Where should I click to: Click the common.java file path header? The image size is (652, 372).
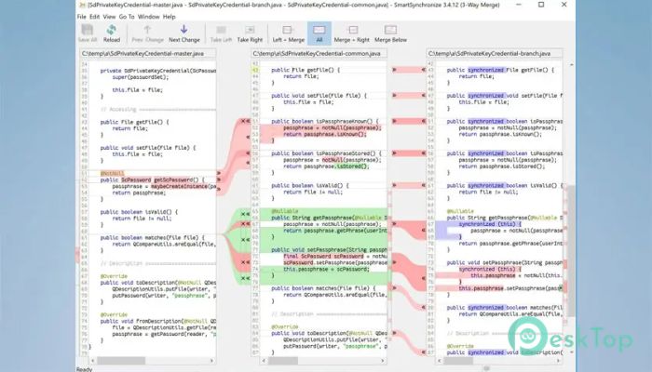coord(319,54)
